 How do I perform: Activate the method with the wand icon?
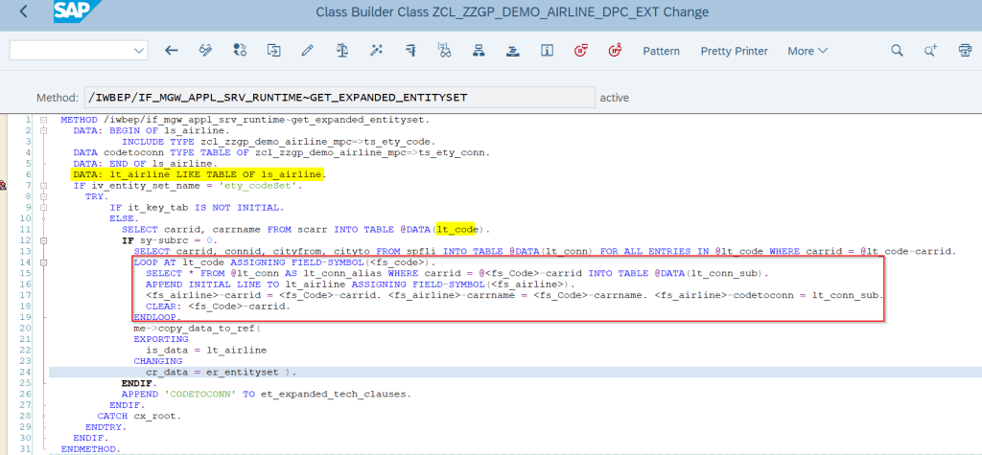click(376, 51)
